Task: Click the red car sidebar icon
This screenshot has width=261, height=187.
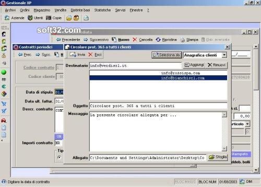Action: pos(4,121)
